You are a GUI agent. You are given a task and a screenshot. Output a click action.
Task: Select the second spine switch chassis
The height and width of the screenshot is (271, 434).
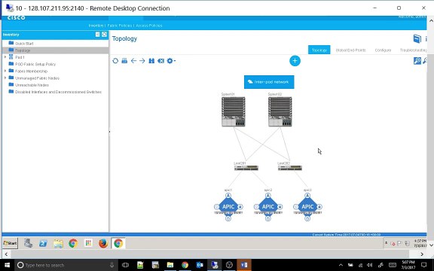(280, 111)
